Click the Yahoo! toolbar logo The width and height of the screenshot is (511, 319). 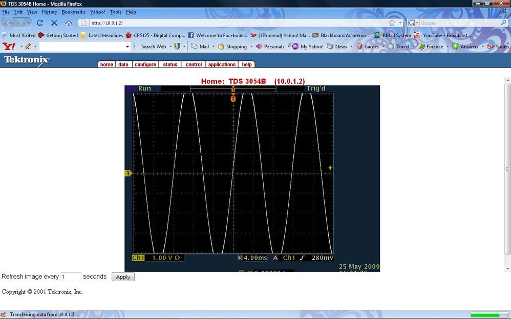[x=9, y=46]
